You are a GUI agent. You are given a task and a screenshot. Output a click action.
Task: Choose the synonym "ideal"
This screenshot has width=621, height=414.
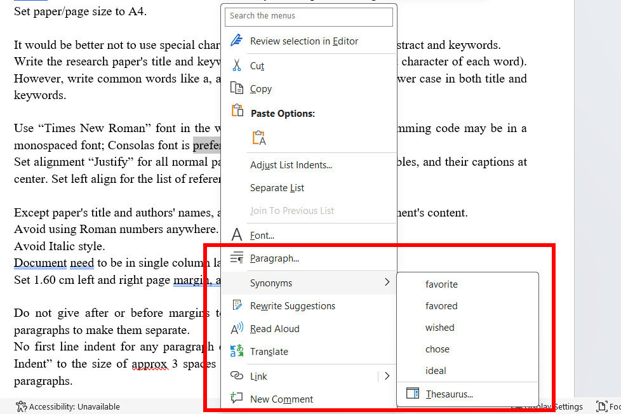coord(436,370)
